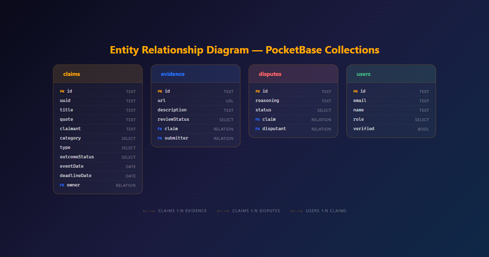
Task: Click the users table header
Action: [x=391, y=74]
